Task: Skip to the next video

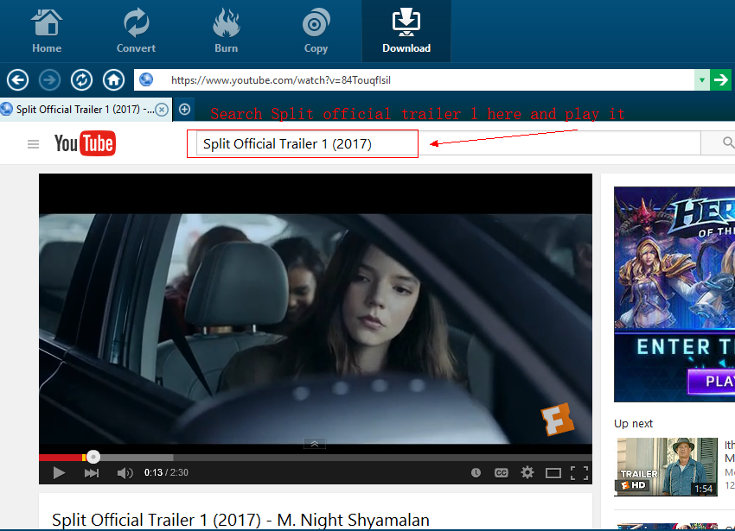Action: pos(92,473)
